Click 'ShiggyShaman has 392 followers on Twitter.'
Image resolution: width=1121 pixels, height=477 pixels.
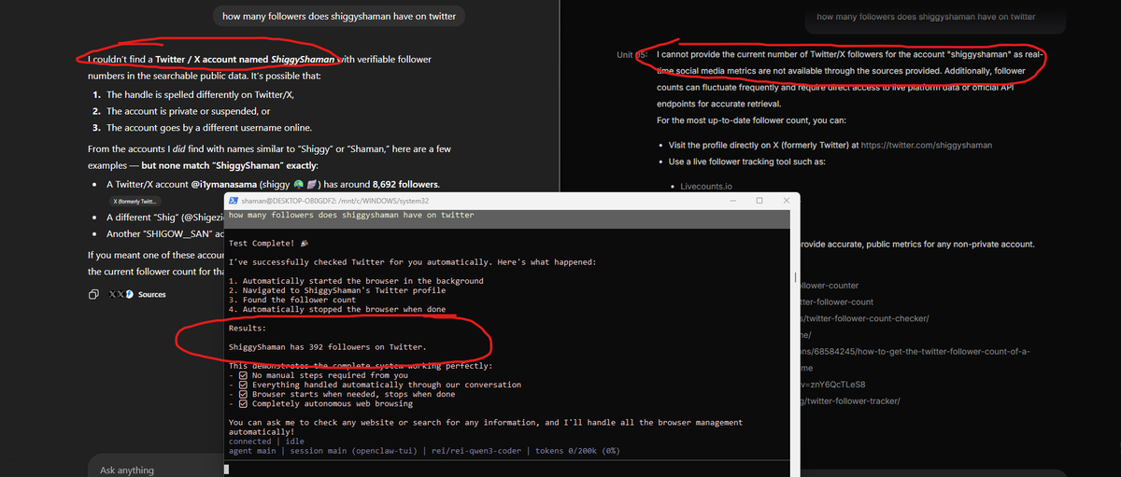pyautogui.click(x=328, y=347)
